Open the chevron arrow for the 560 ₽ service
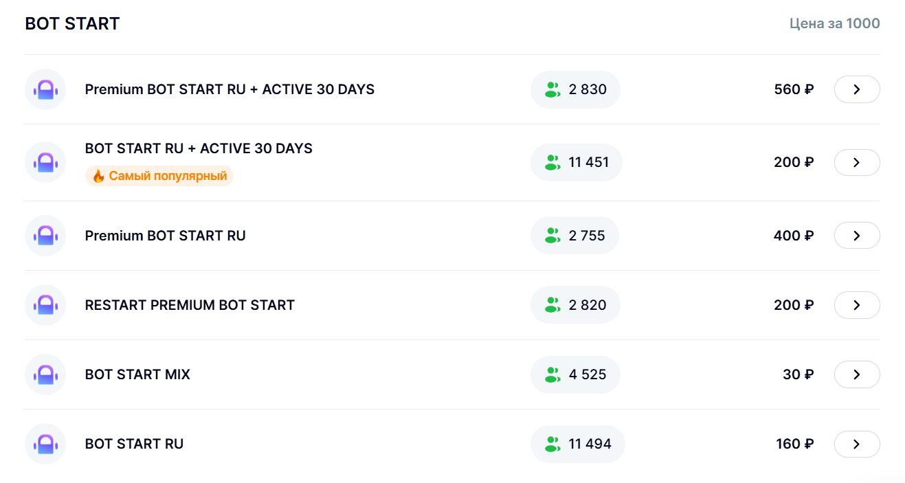This screenshot has width=905, height=483. click(857, 89)
